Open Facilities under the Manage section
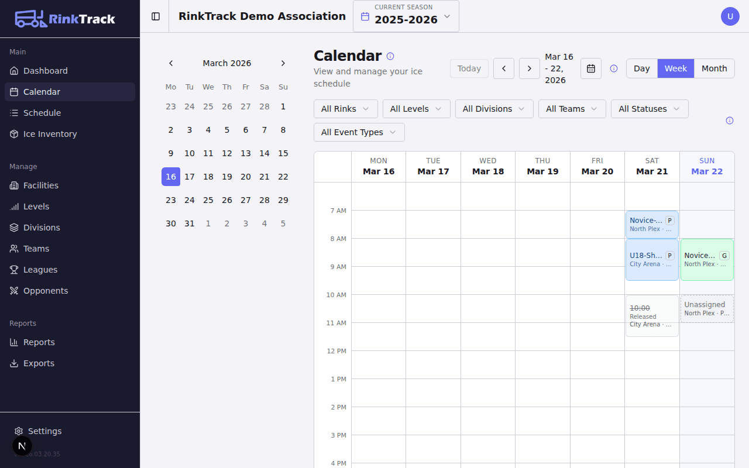The height and width of the screenshot is (468, 749). coord(42,185)
